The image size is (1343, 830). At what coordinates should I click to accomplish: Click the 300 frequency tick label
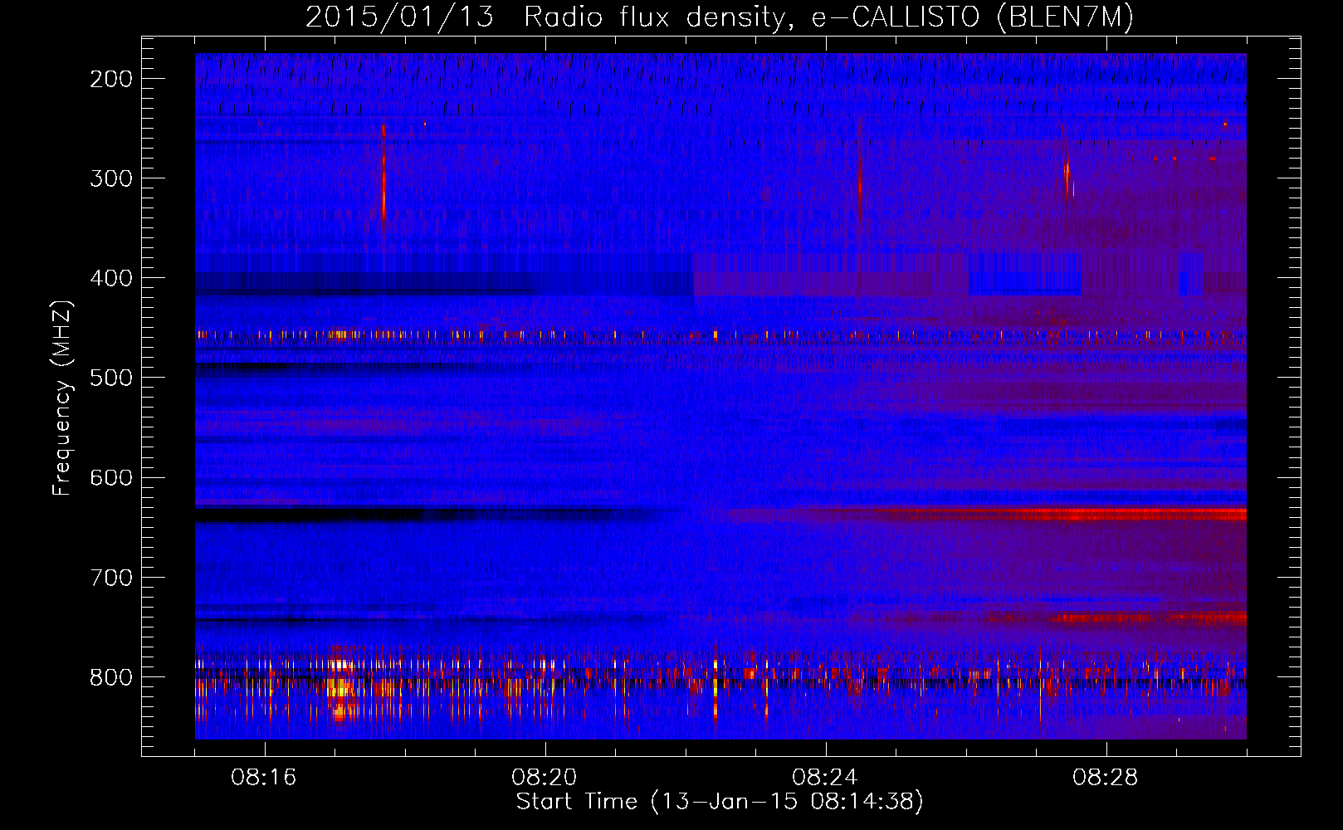coord(111,178)
